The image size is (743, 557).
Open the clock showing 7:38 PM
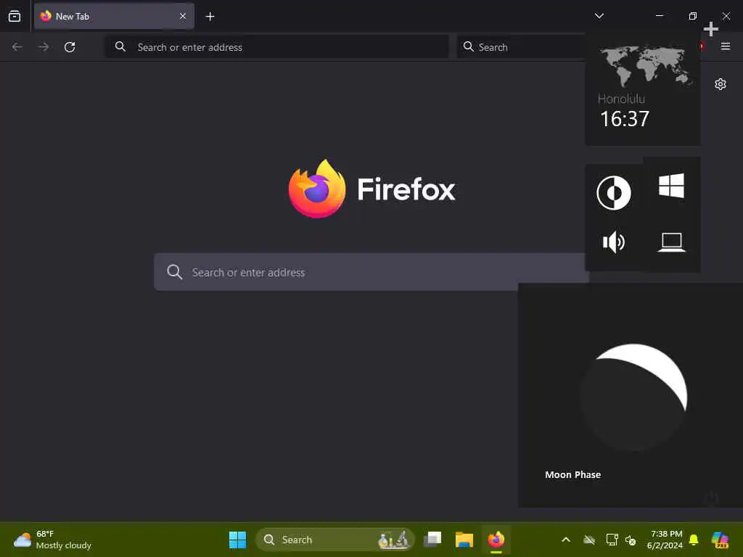(x=665, y=540)
